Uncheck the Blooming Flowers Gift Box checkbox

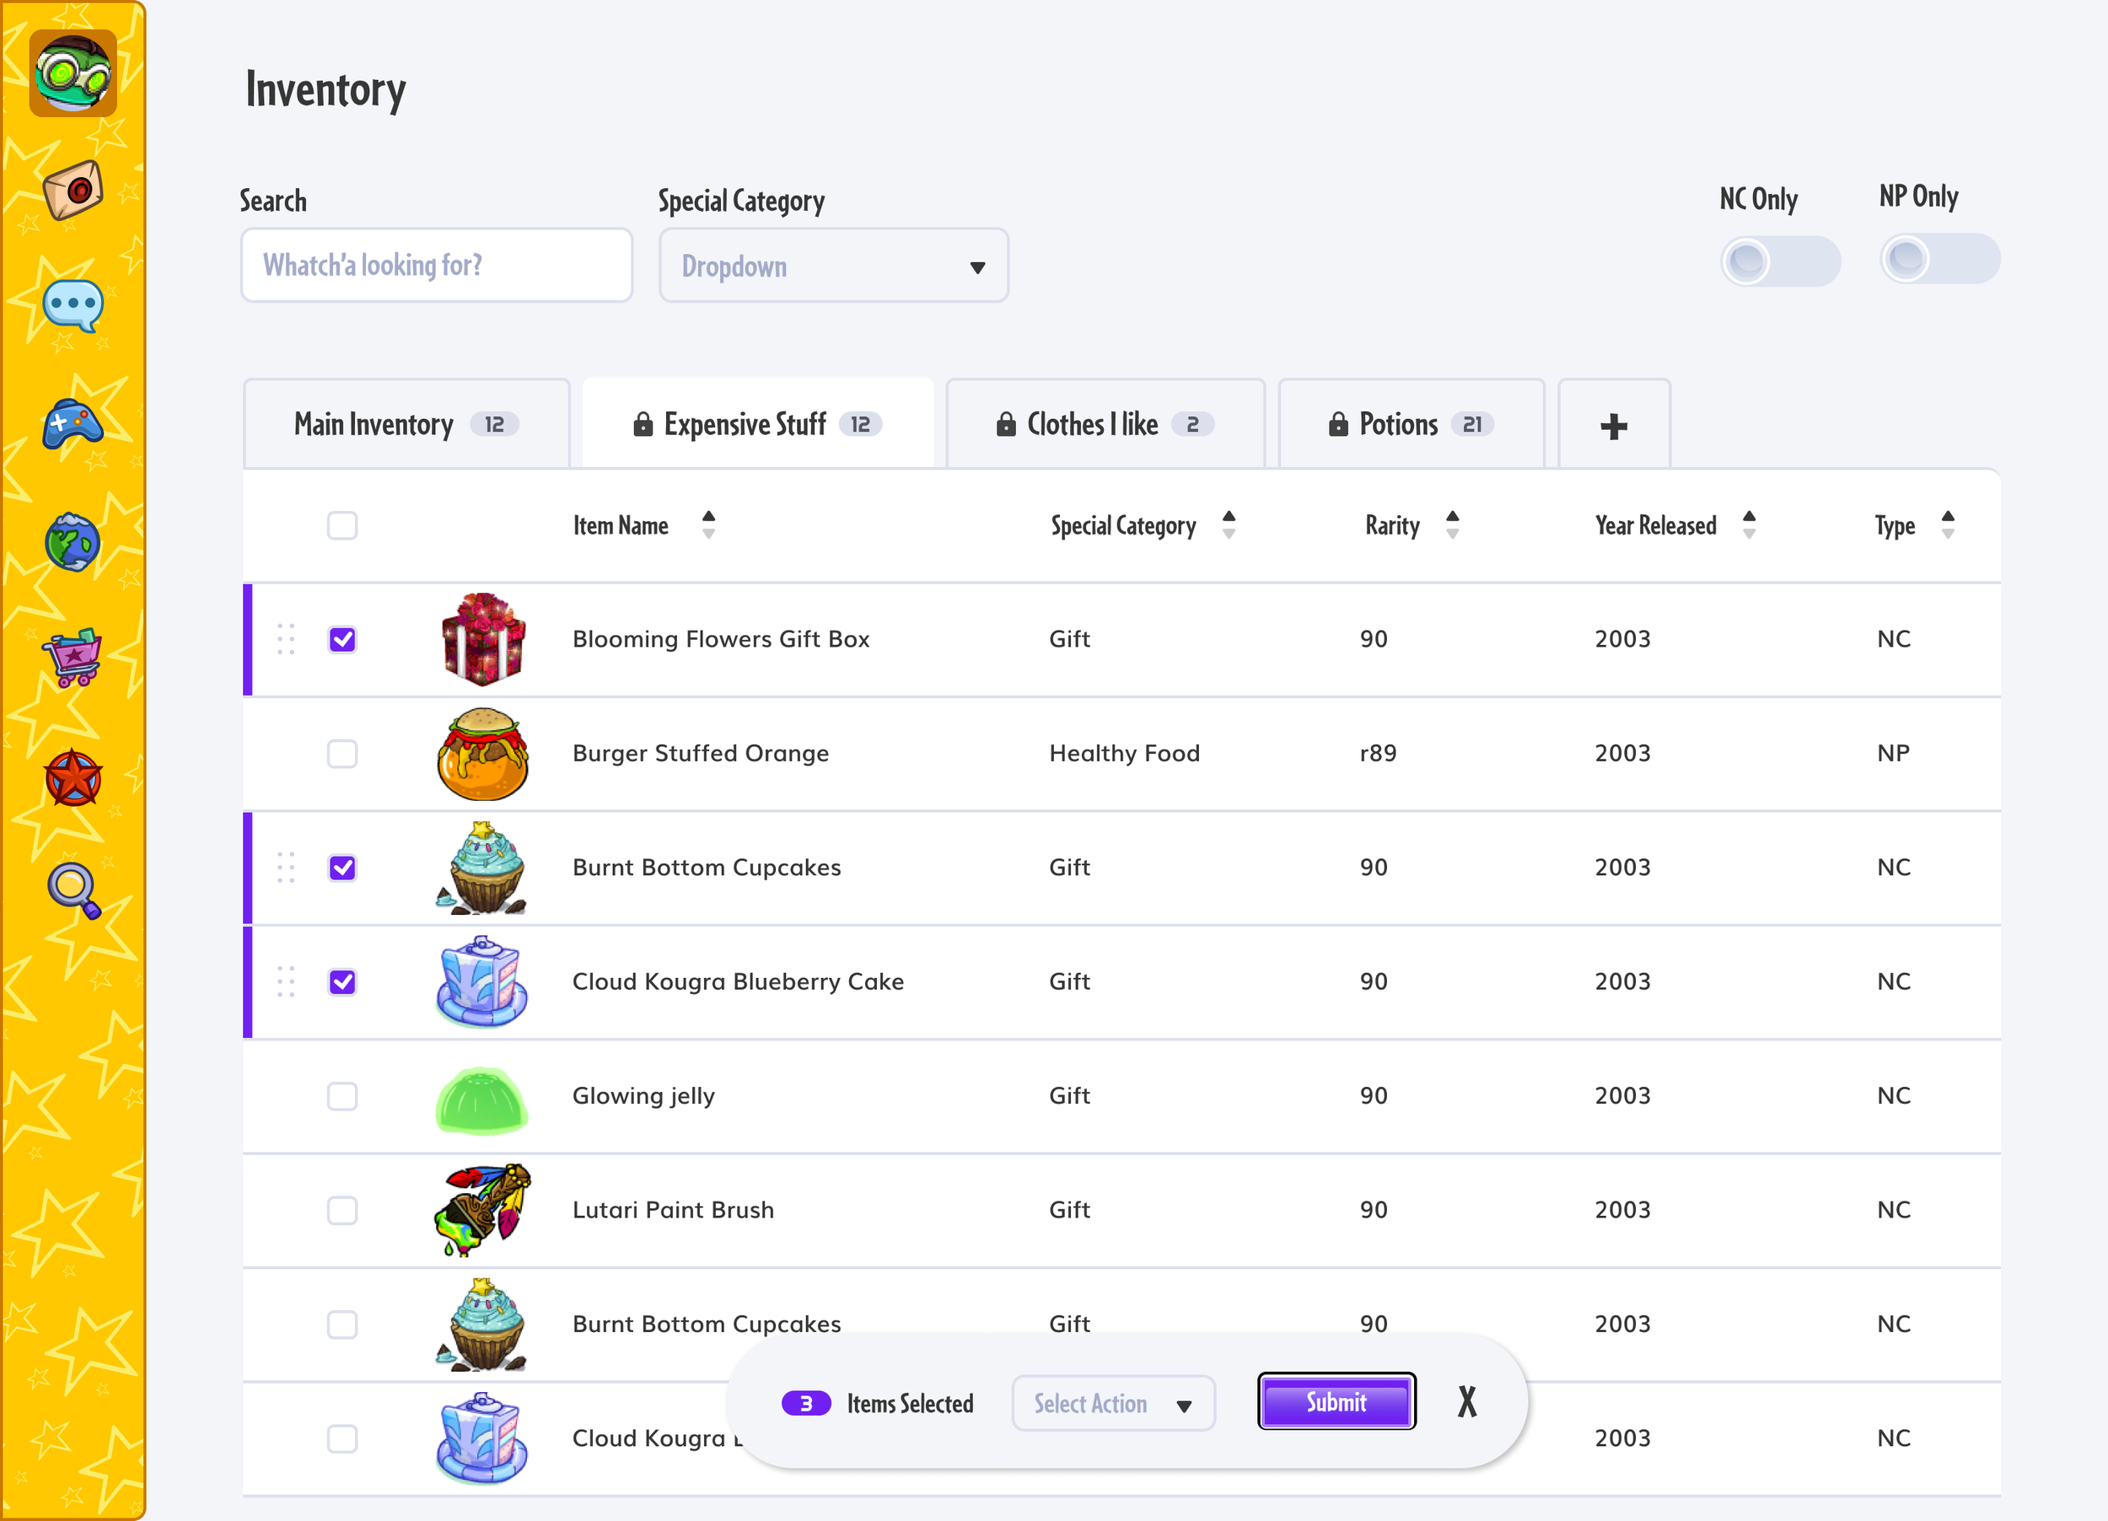342,639
